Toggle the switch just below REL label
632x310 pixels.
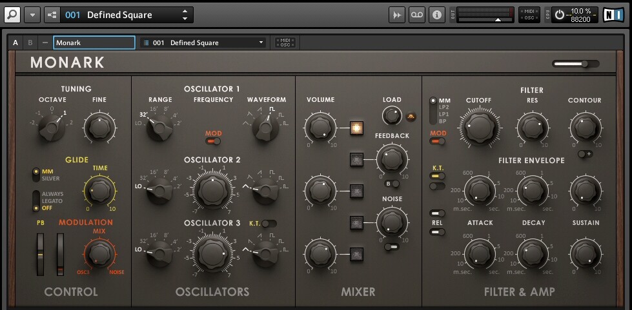pos(437,231)
